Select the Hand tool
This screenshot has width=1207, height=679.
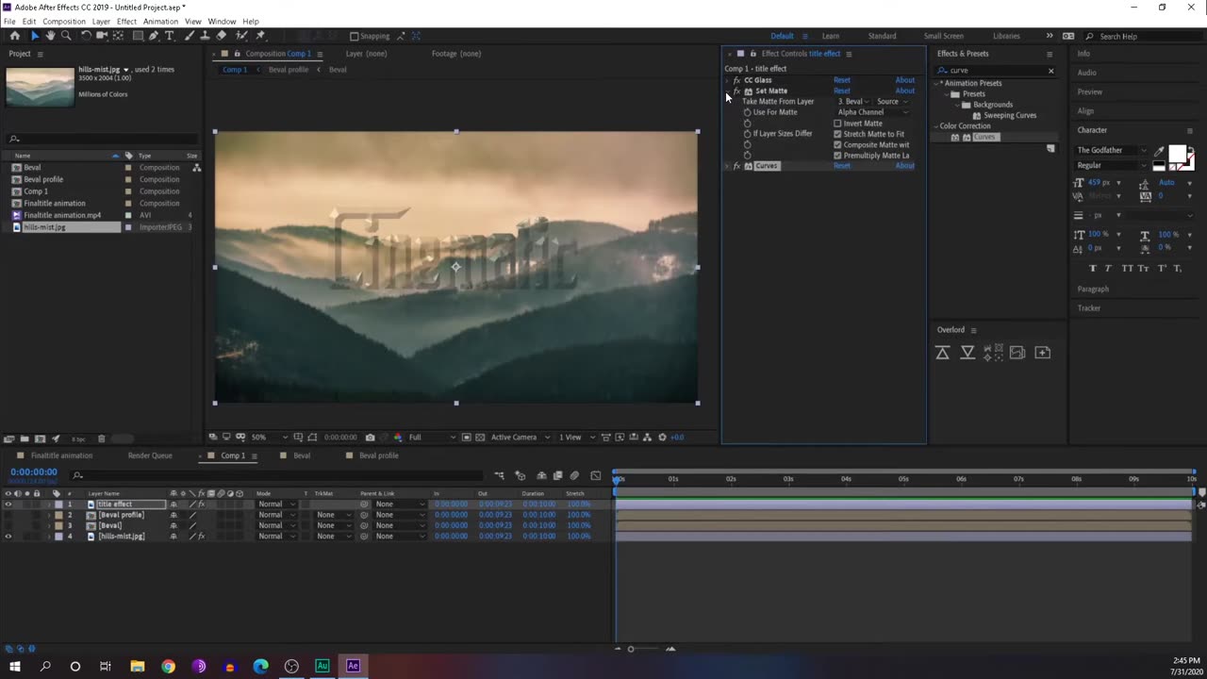[50, 36]
